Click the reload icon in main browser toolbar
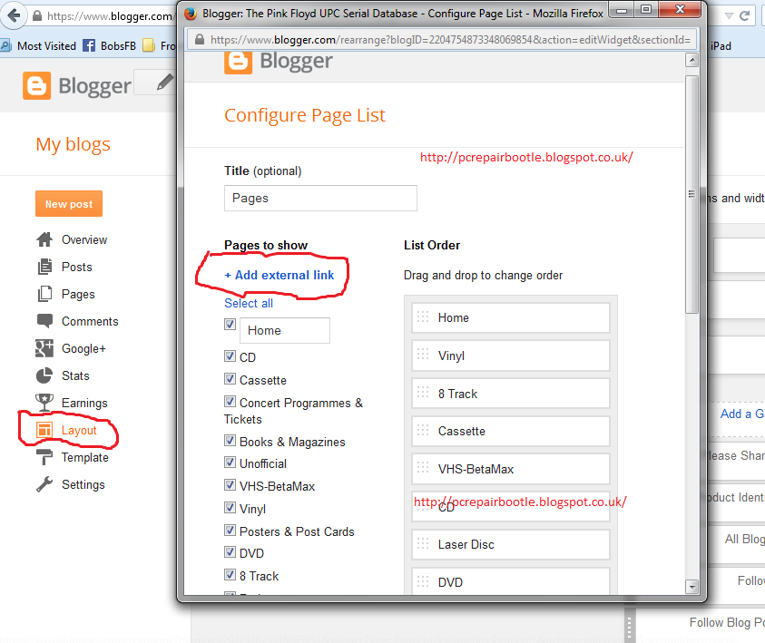The height and width of the screenshot is (643, 765). point(744,15)
